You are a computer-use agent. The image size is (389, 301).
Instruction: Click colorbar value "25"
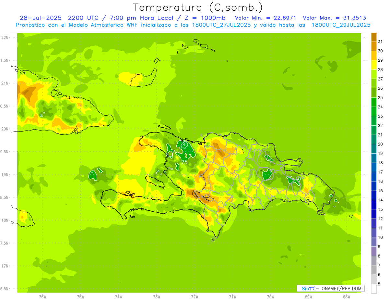[381, 97]
